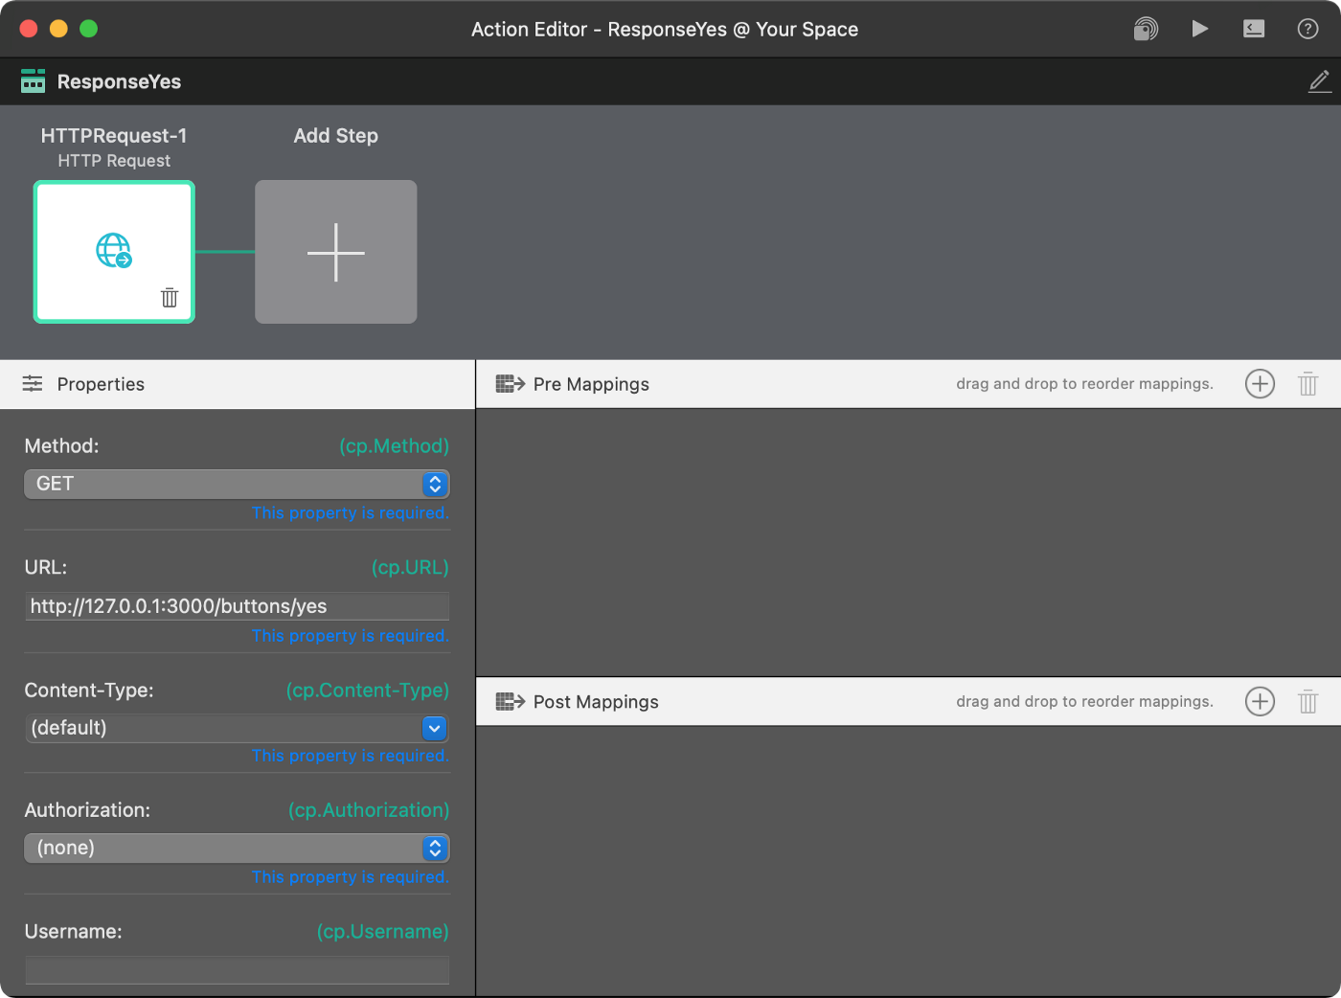Open the Authorization dropdown showing (none)
Viewport: 1341px width, 998px height.
(x=236, y=848)
